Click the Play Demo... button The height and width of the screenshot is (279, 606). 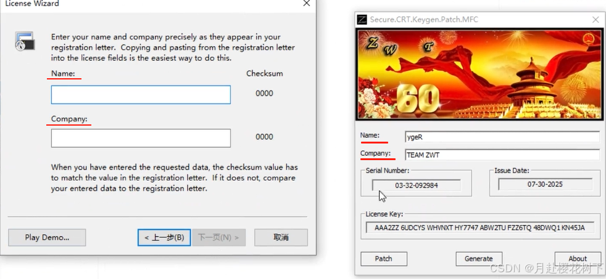pos(47,237)
